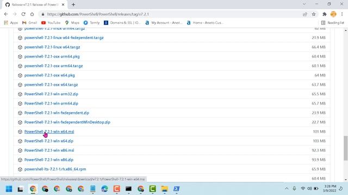The width and height of the screenshot is (348, 195).
Task: Open the taskbar clock and date
Action: click(x=330, y=188)
